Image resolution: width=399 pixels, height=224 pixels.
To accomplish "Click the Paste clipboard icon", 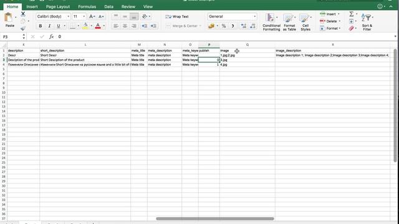I will [x=9, y=18].
